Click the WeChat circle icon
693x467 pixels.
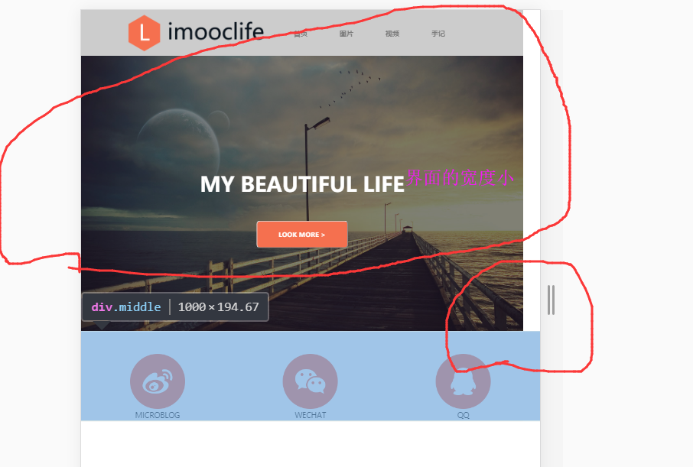pyautogui.click(x=311, y=381)
